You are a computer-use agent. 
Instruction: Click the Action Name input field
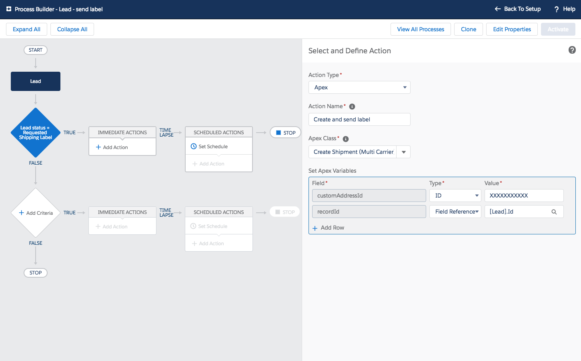pos(359,119)
